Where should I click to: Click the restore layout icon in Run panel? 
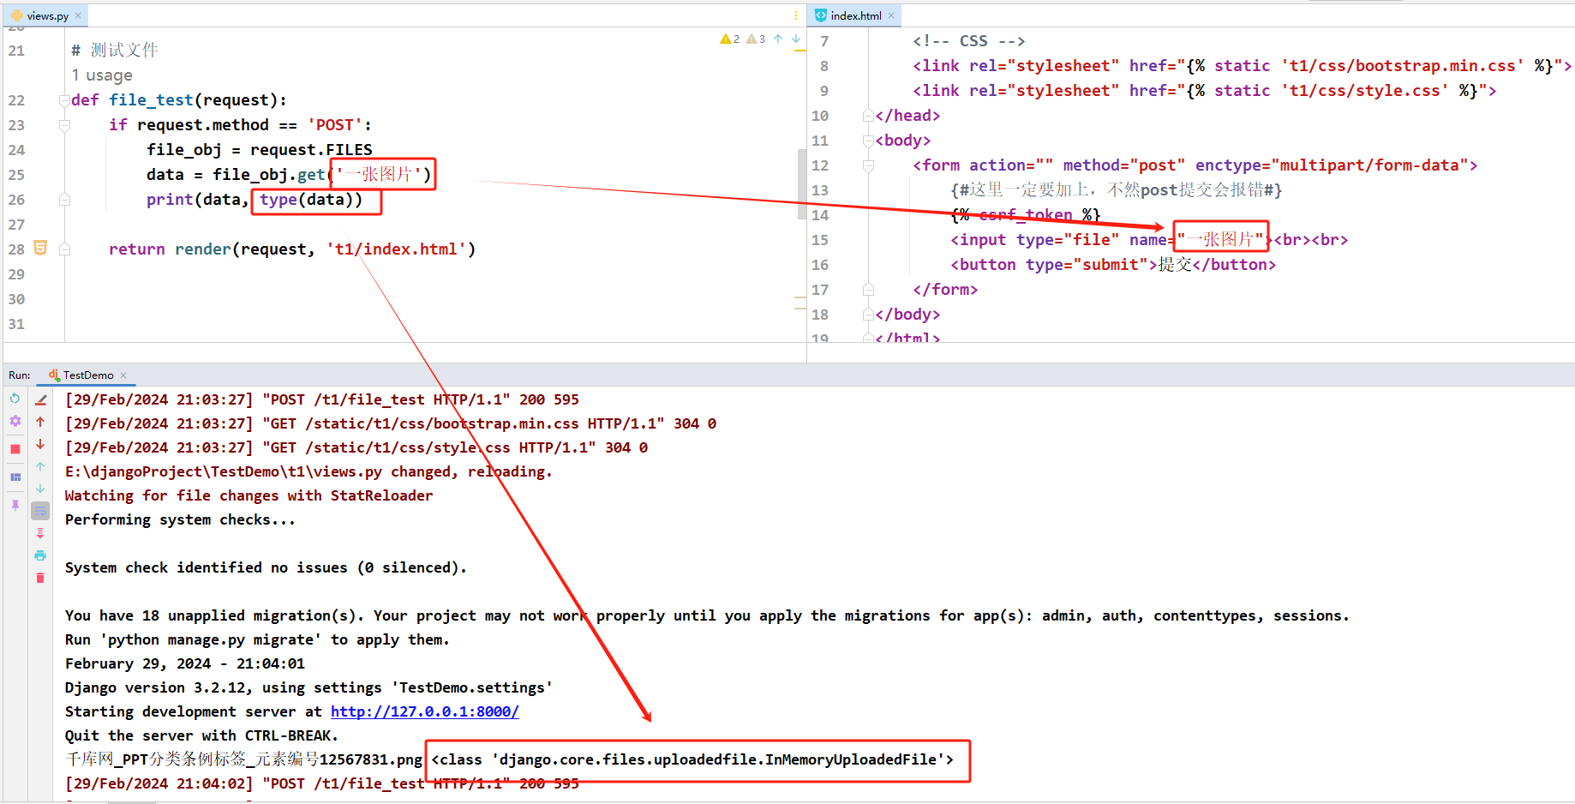tap(15, 477)
